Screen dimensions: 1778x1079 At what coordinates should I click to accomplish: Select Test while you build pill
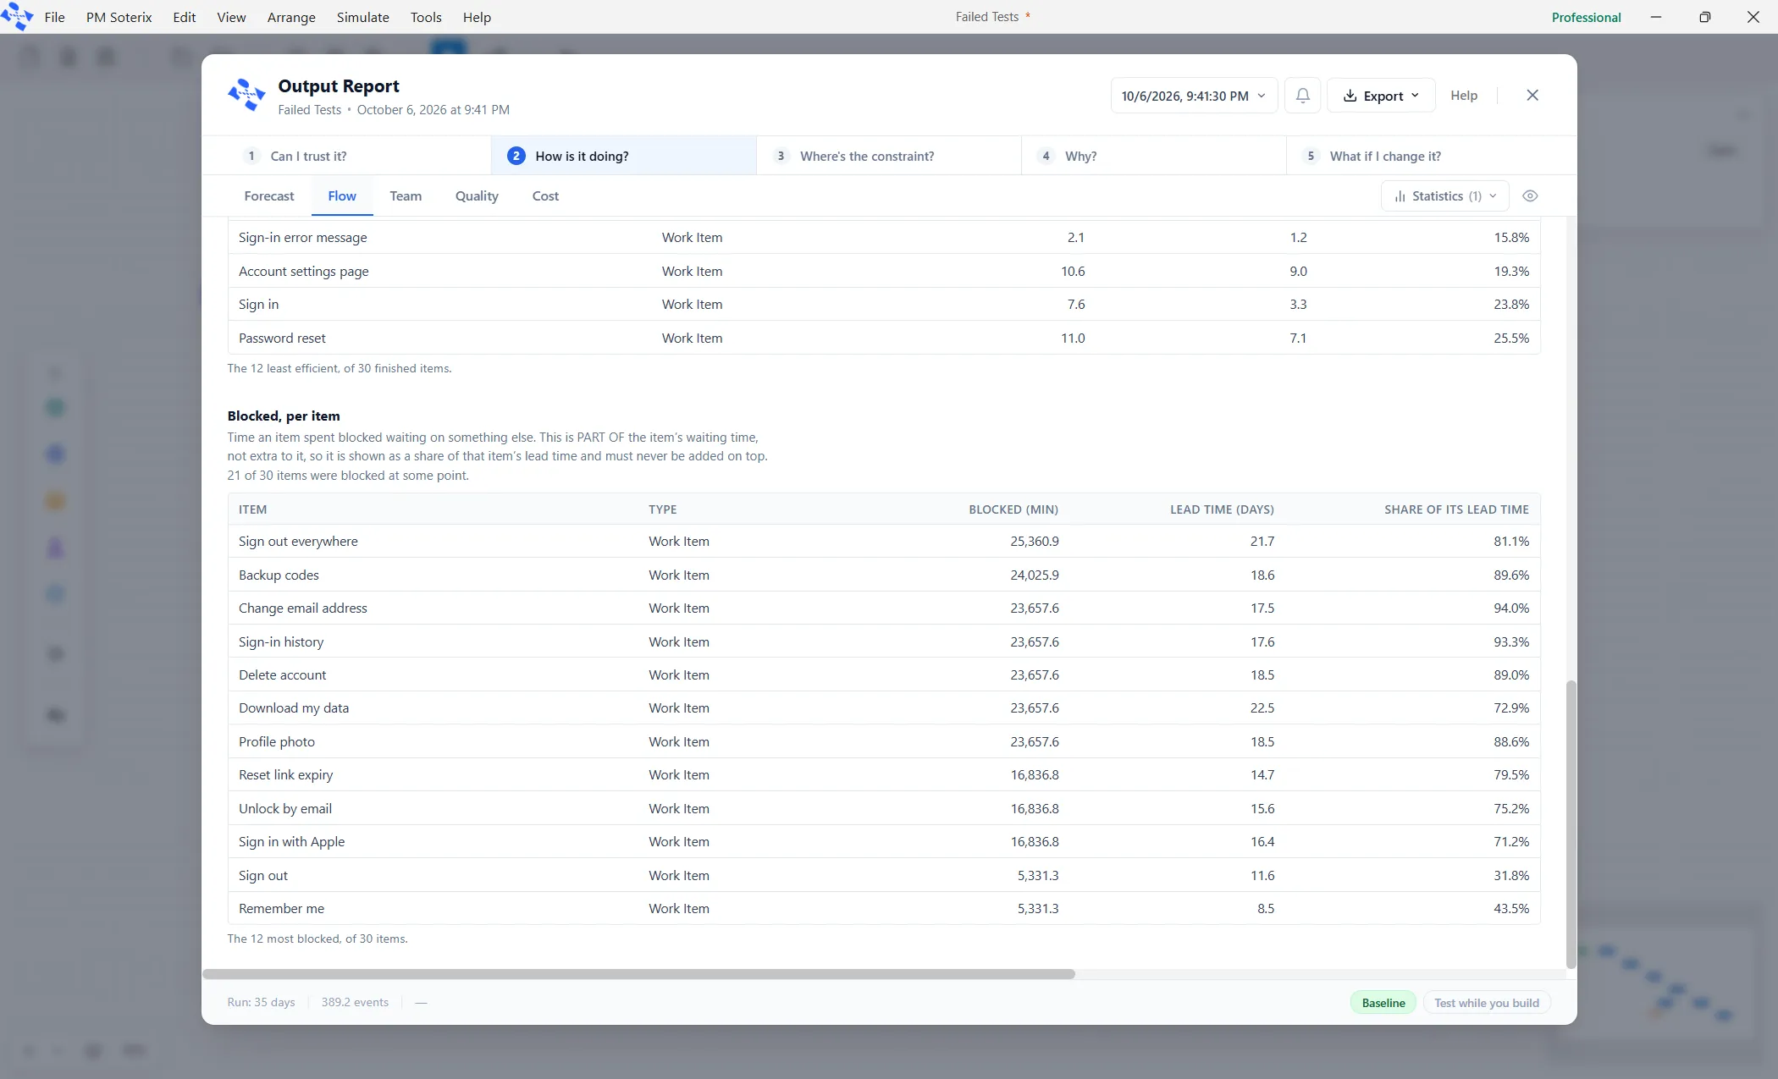[x=1487, y=1003]
